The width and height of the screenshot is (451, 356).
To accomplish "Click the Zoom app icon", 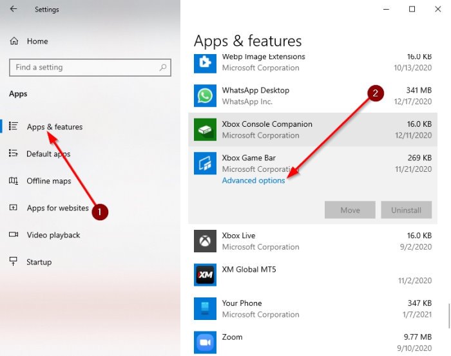I will point(205,342).
